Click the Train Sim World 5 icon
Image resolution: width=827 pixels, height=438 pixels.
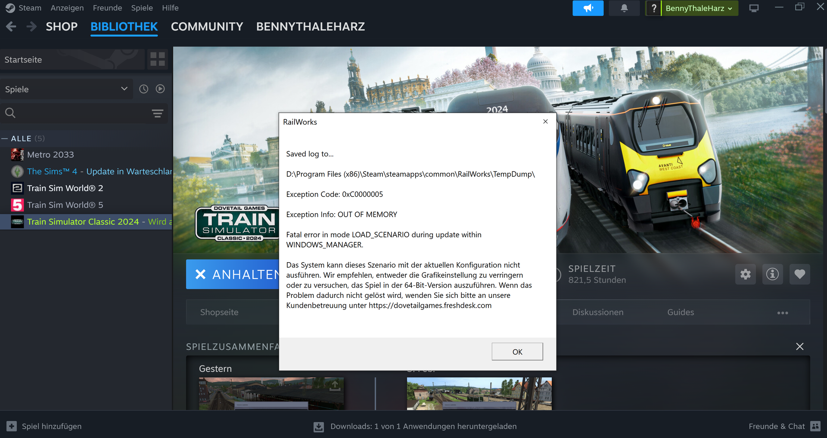pyautogui.click(x=17, y=205)
